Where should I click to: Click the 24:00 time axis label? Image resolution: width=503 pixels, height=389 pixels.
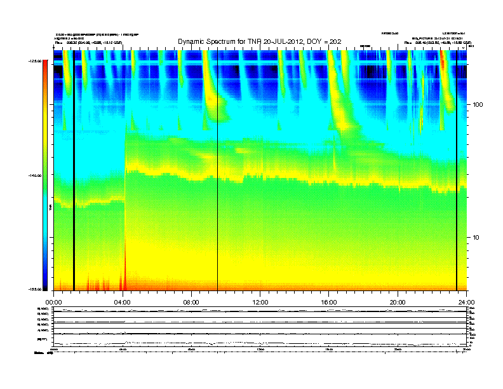[466, 303]
